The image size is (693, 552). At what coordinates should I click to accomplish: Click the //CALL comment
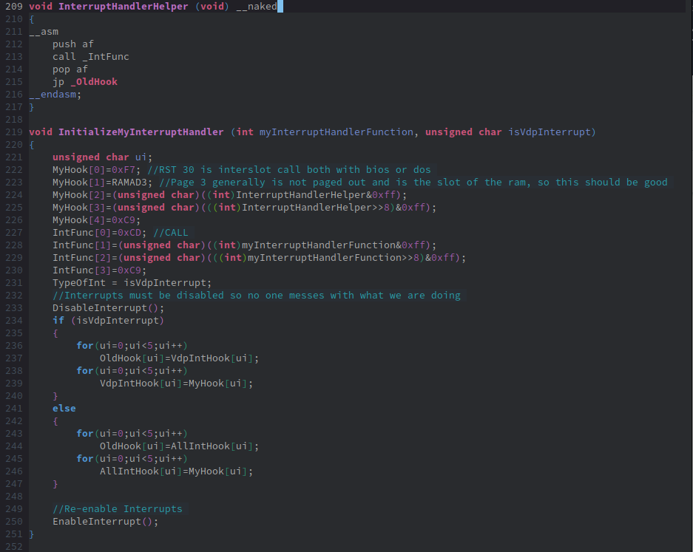coord(171,233)
